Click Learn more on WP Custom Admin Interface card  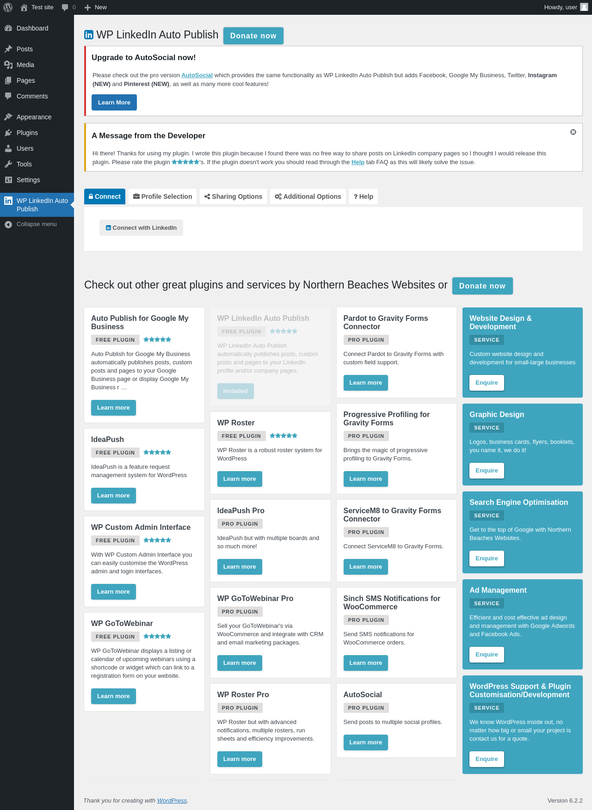pos(113,592)
